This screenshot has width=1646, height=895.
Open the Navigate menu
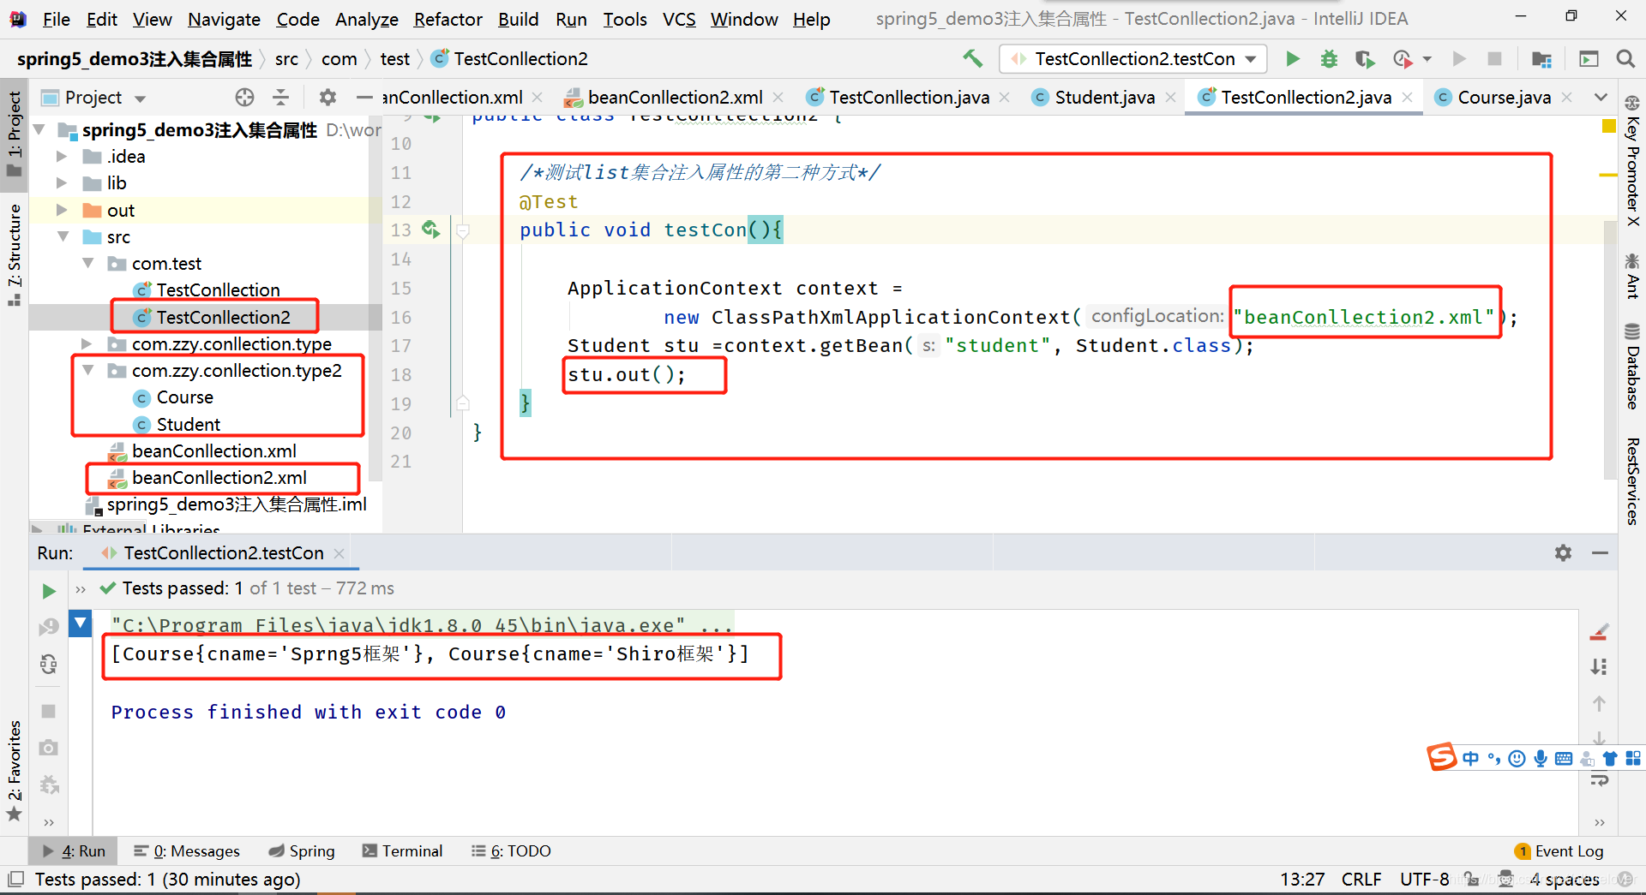(x=224, y=19)
